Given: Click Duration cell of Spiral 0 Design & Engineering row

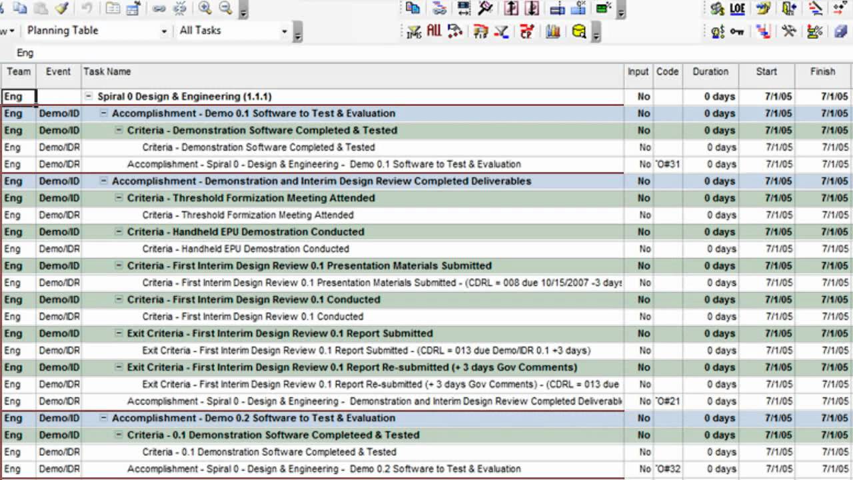Looking at the screenshot, I should pyautogui.click(x=710, y=97).
